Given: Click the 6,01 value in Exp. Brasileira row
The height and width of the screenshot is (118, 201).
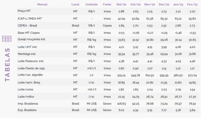Looking at the screenshot, I should tap(121, 110).
